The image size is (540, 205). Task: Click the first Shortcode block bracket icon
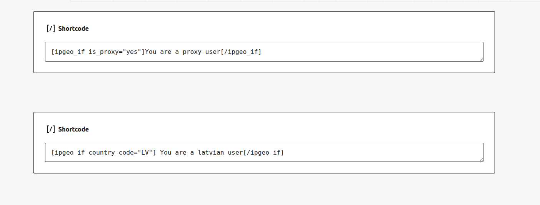[51, 28]
